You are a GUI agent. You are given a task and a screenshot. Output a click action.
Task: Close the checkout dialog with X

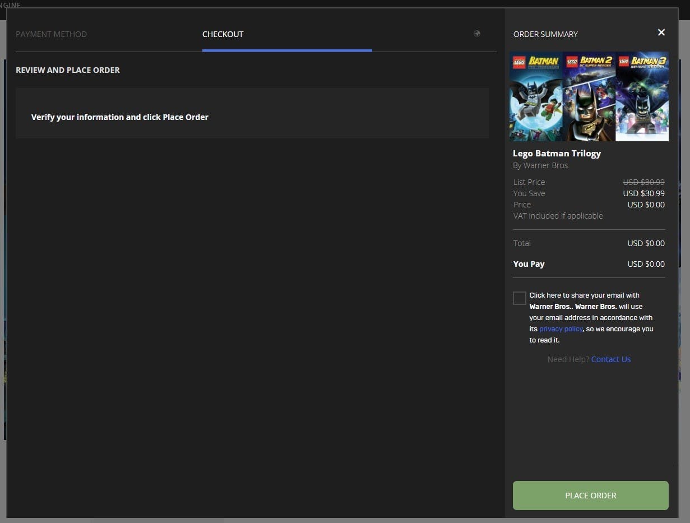pyautogui.click(x=661, y=33)
